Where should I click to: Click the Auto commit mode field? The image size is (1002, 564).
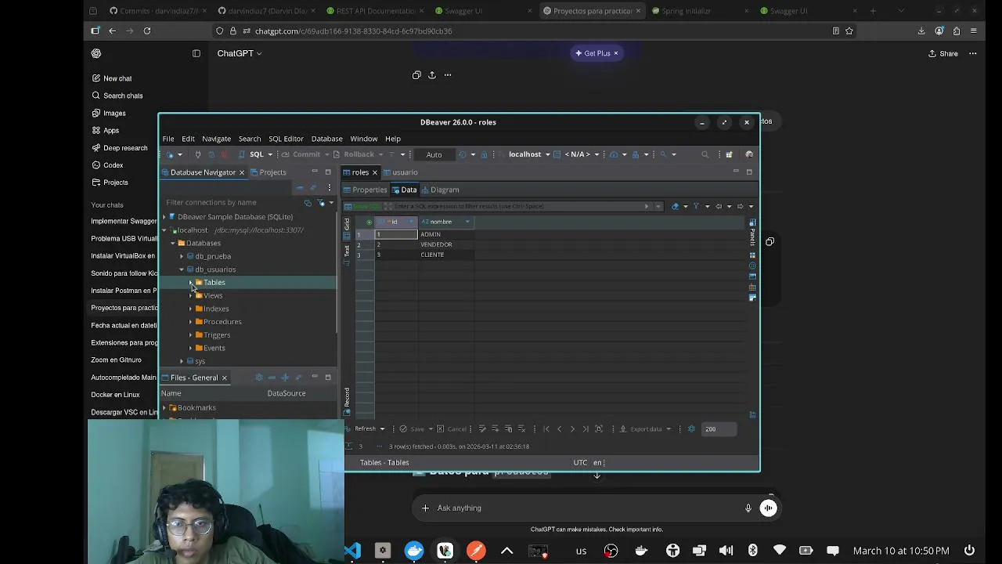(434, 154)
